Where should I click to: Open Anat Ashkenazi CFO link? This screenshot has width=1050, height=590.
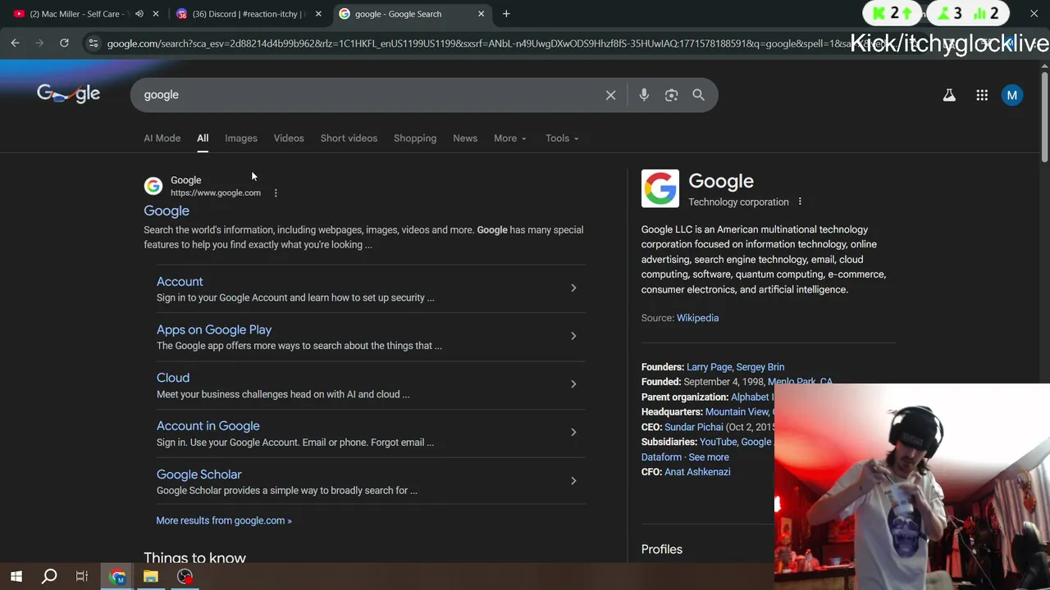pyautogui.click(x=697, y=472)
